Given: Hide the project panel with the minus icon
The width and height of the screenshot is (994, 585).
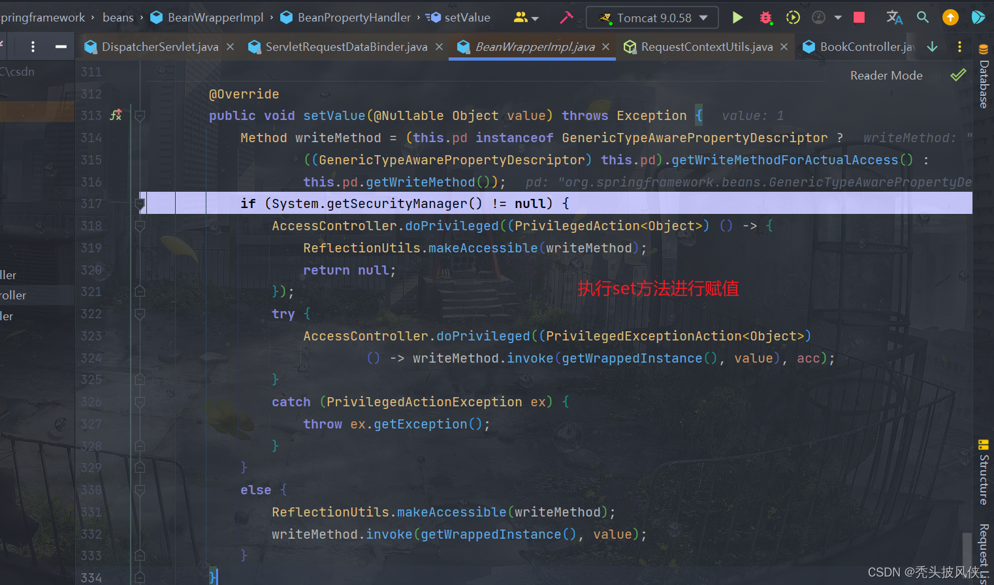Looking at the screenshot, I should 61,46.
